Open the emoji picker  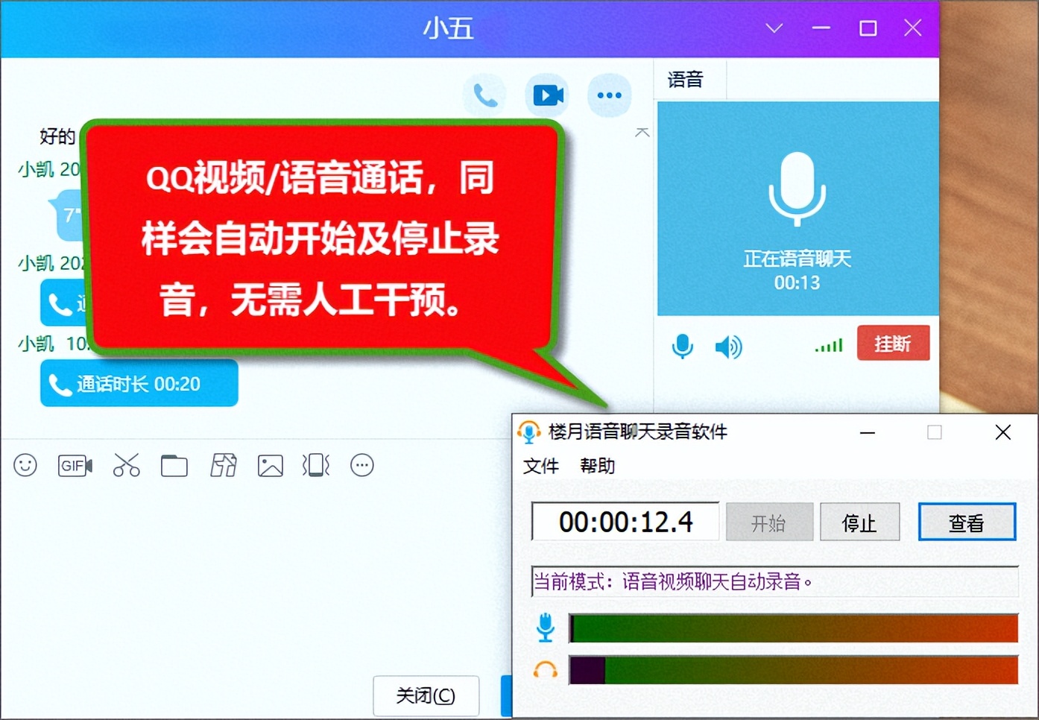coord(25,465)
